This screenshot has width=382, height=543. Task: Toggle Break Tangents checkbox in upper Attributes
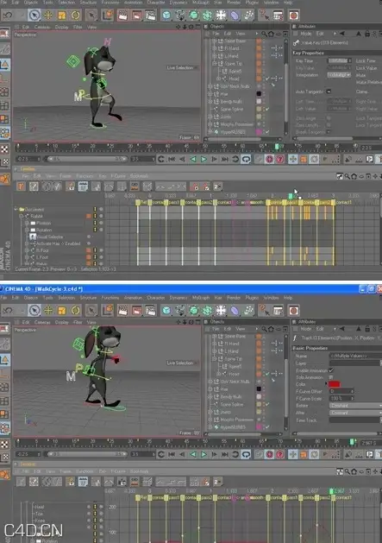(x=329, y=132)
